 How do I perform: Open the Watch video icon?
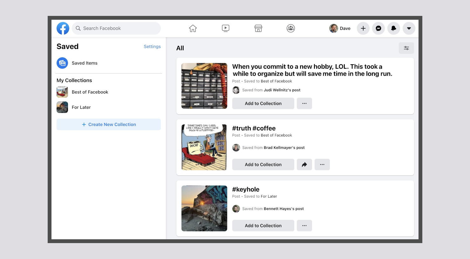(225, 28)
